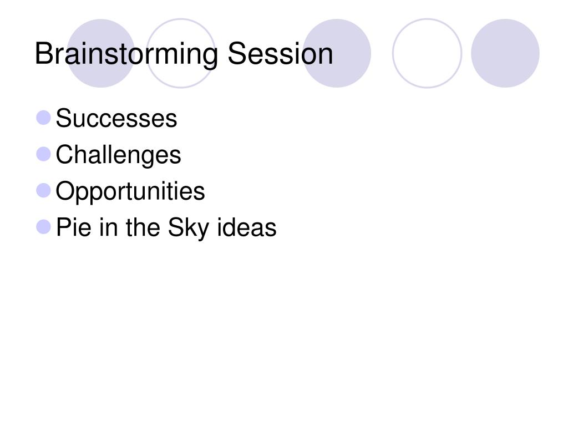Click the word Brainstorming in the title
The image size is (568, 426).
(x=126, y=54)
